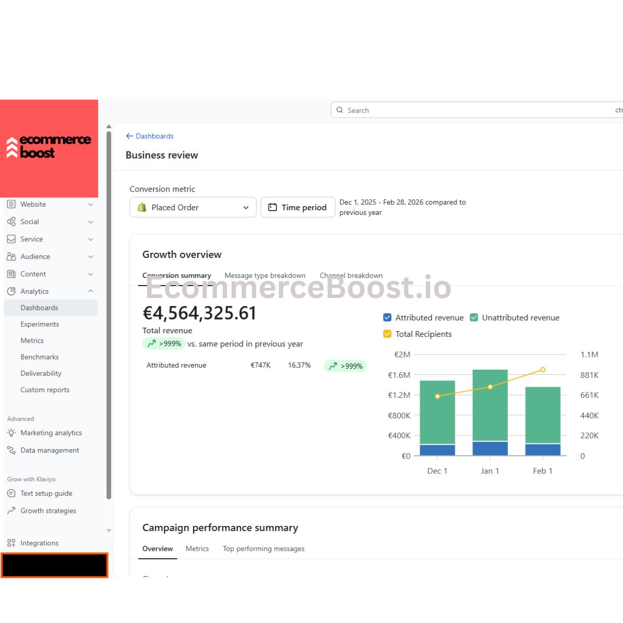Image resolution: width=623 pixels, height=623 pixels.
Task: Uncheck the Total Recipients checkbox
Action: pyautogui.click(x=387, y=334)
